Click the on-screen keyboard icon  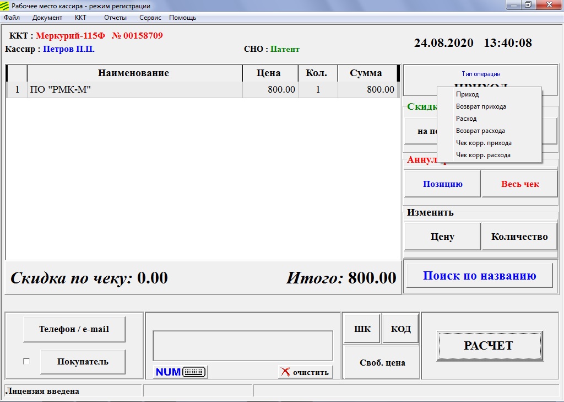click(194, 372)
